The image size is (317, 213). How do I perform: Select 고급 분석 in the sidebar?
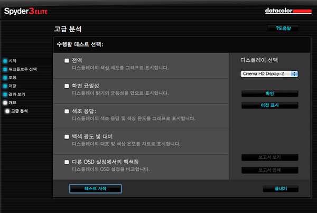point(20,111)
